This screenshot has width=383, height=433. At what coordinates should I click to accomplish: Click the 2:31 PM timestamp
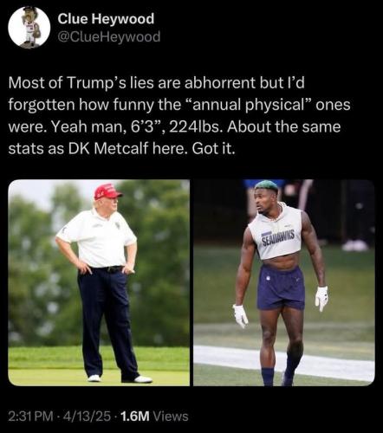coord(30,416)
